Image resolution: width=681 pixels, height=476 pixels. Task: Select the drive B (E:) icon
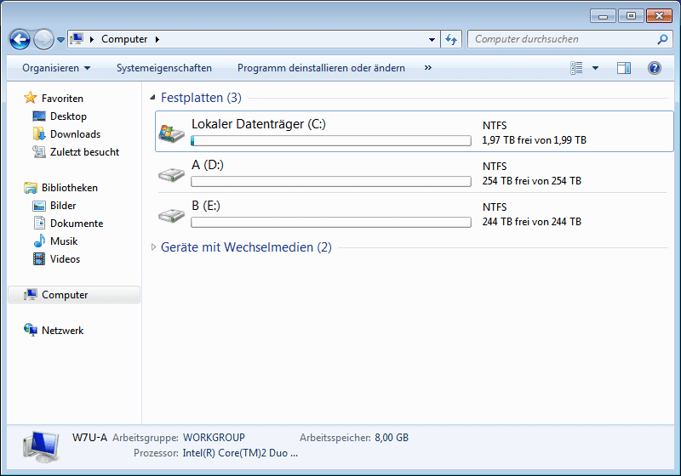point(172,215)
